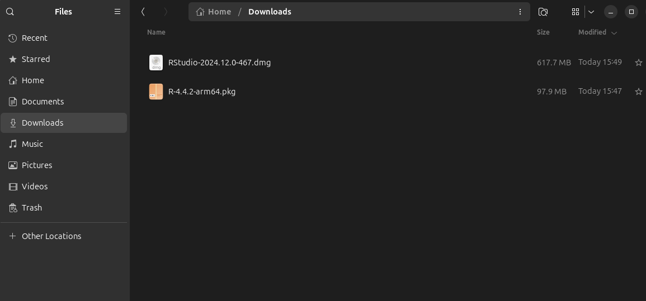This screenshot has width=646, height=301.
Task: Click the new folder search icon
Action: point(543,12)
